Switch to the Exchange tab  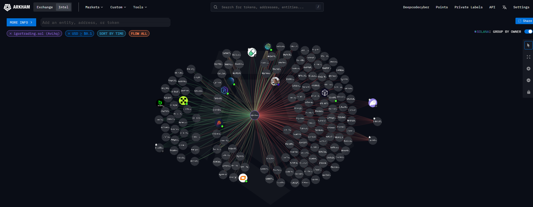[x=45, y=7]
